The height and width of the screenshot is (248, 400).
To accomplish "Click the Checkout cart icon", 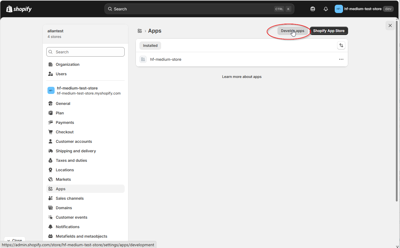I will click(x=51, y=132).
